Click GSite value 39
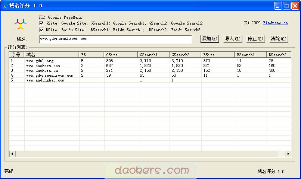Viewport: 301px width, 179px height. click(108, 75)
